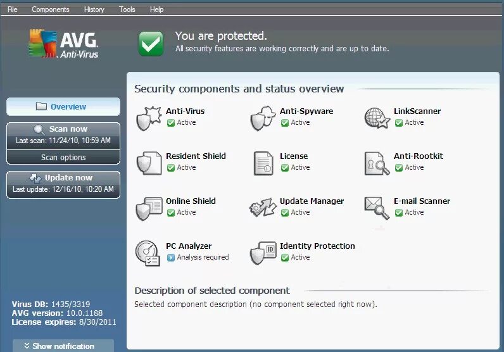Run Update now
This screenshot has width=504, height=352.
click(63, 185)
